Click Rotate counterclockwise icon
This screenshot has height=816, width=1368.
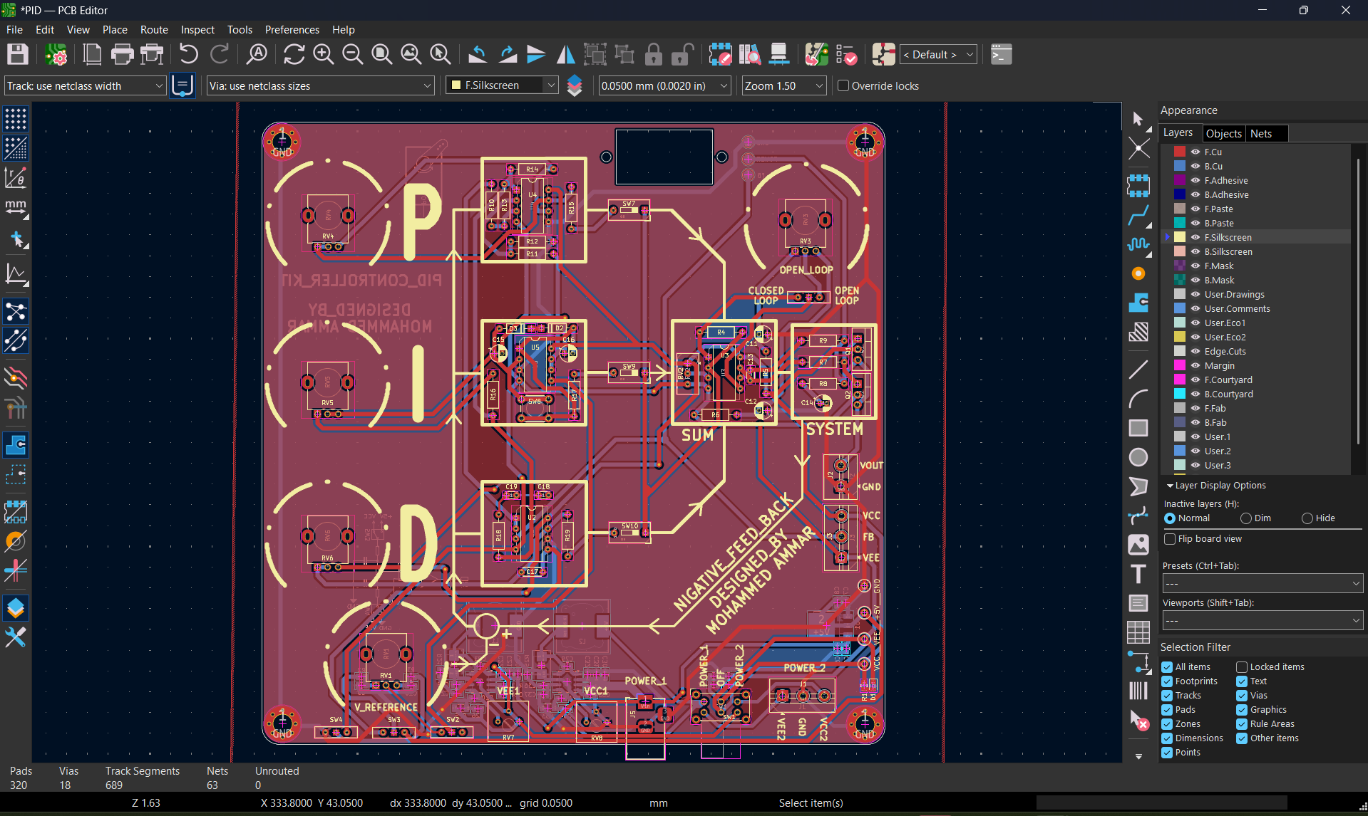(x=478, y=55)
